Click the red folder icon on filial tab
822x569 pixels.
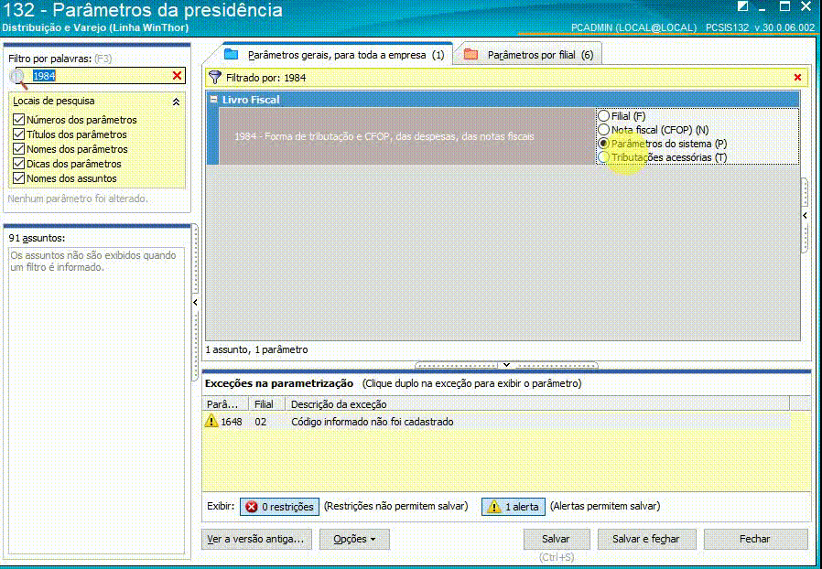(x=470, y=54)
